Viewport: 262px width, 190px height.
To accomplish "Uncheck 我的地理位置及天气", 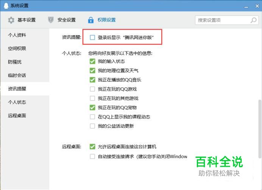I will coord(92,70).
